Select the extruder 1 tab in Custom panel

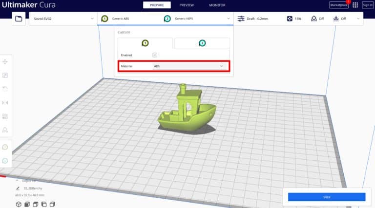pos(145,43)
